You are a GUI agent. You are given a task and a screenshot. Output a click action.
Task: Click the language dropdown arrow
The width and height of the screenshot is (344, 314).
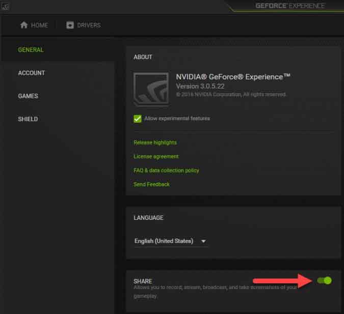coord(203,241)
